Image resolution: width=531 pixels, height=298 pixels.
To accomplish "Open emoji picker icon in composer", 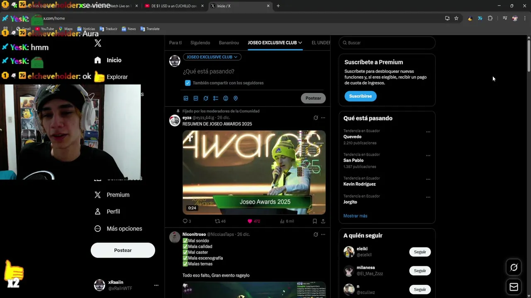I will (x=226, y=98).
